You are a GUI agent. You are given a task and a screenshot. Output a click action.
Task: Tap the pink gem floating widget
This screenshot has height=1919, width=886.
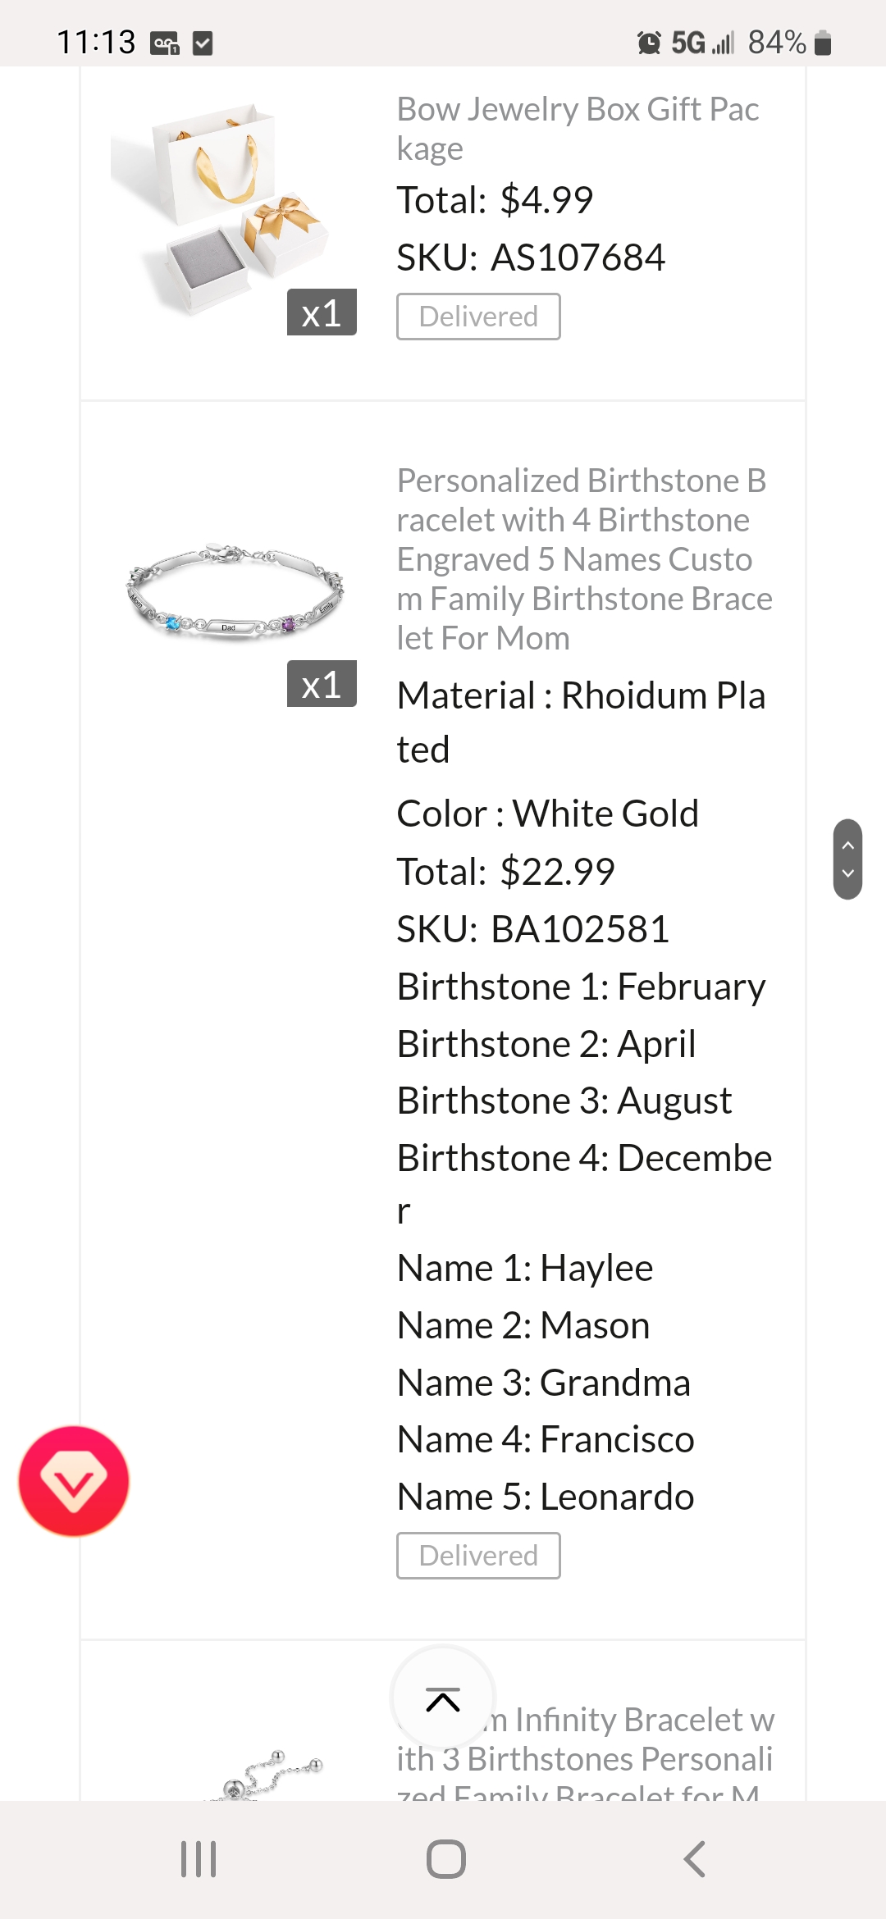[74, 1481]
